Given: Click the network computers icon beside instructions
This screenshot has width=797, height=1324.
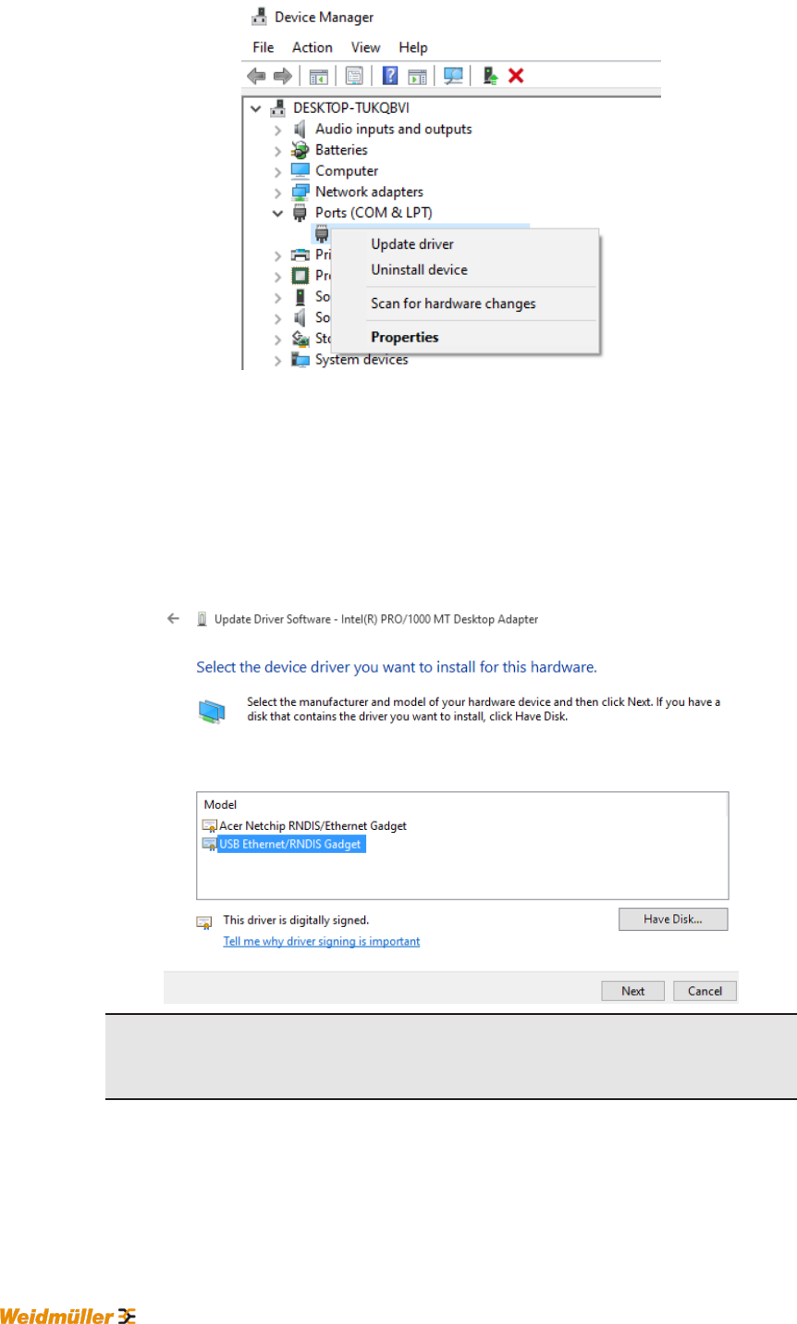Looking at the screenshot, I should pos(212,711).
